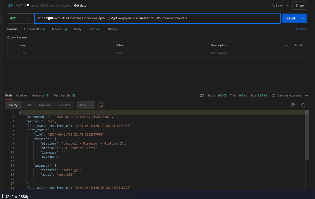
Task: Select the Raw view mode
Action: coord(28,105)
